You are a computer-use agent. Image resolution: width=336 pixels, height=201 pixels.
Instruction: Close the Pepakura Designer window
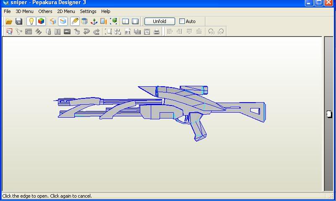[x=329, y=3]
